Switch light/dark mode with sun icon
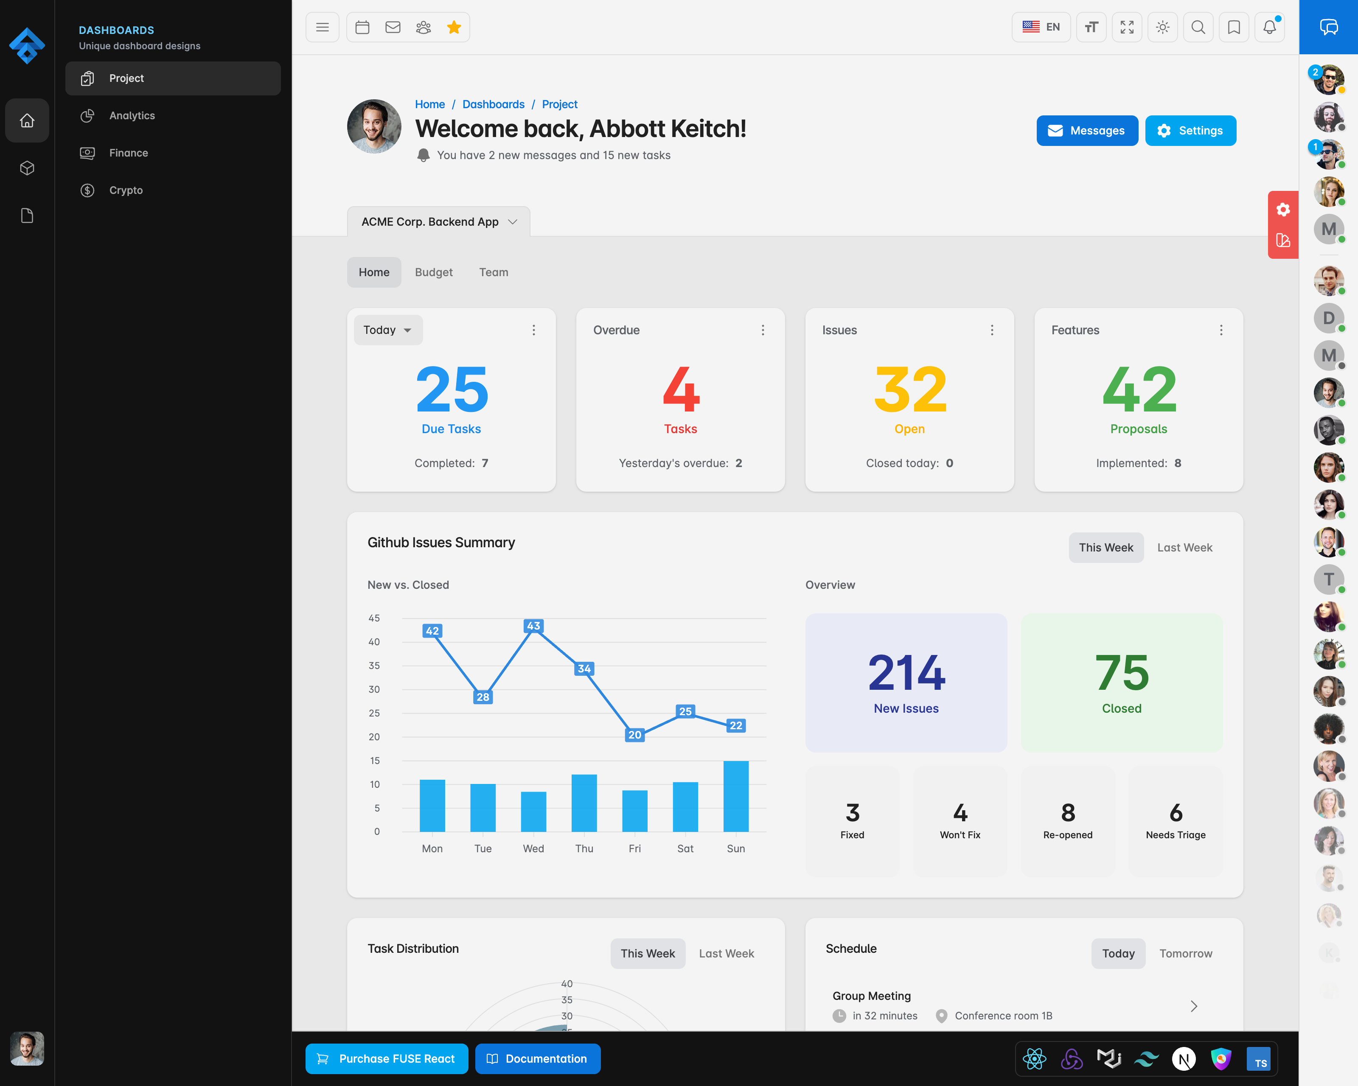This screenshot has width=1358, height=1086. tap(1163, 27)
